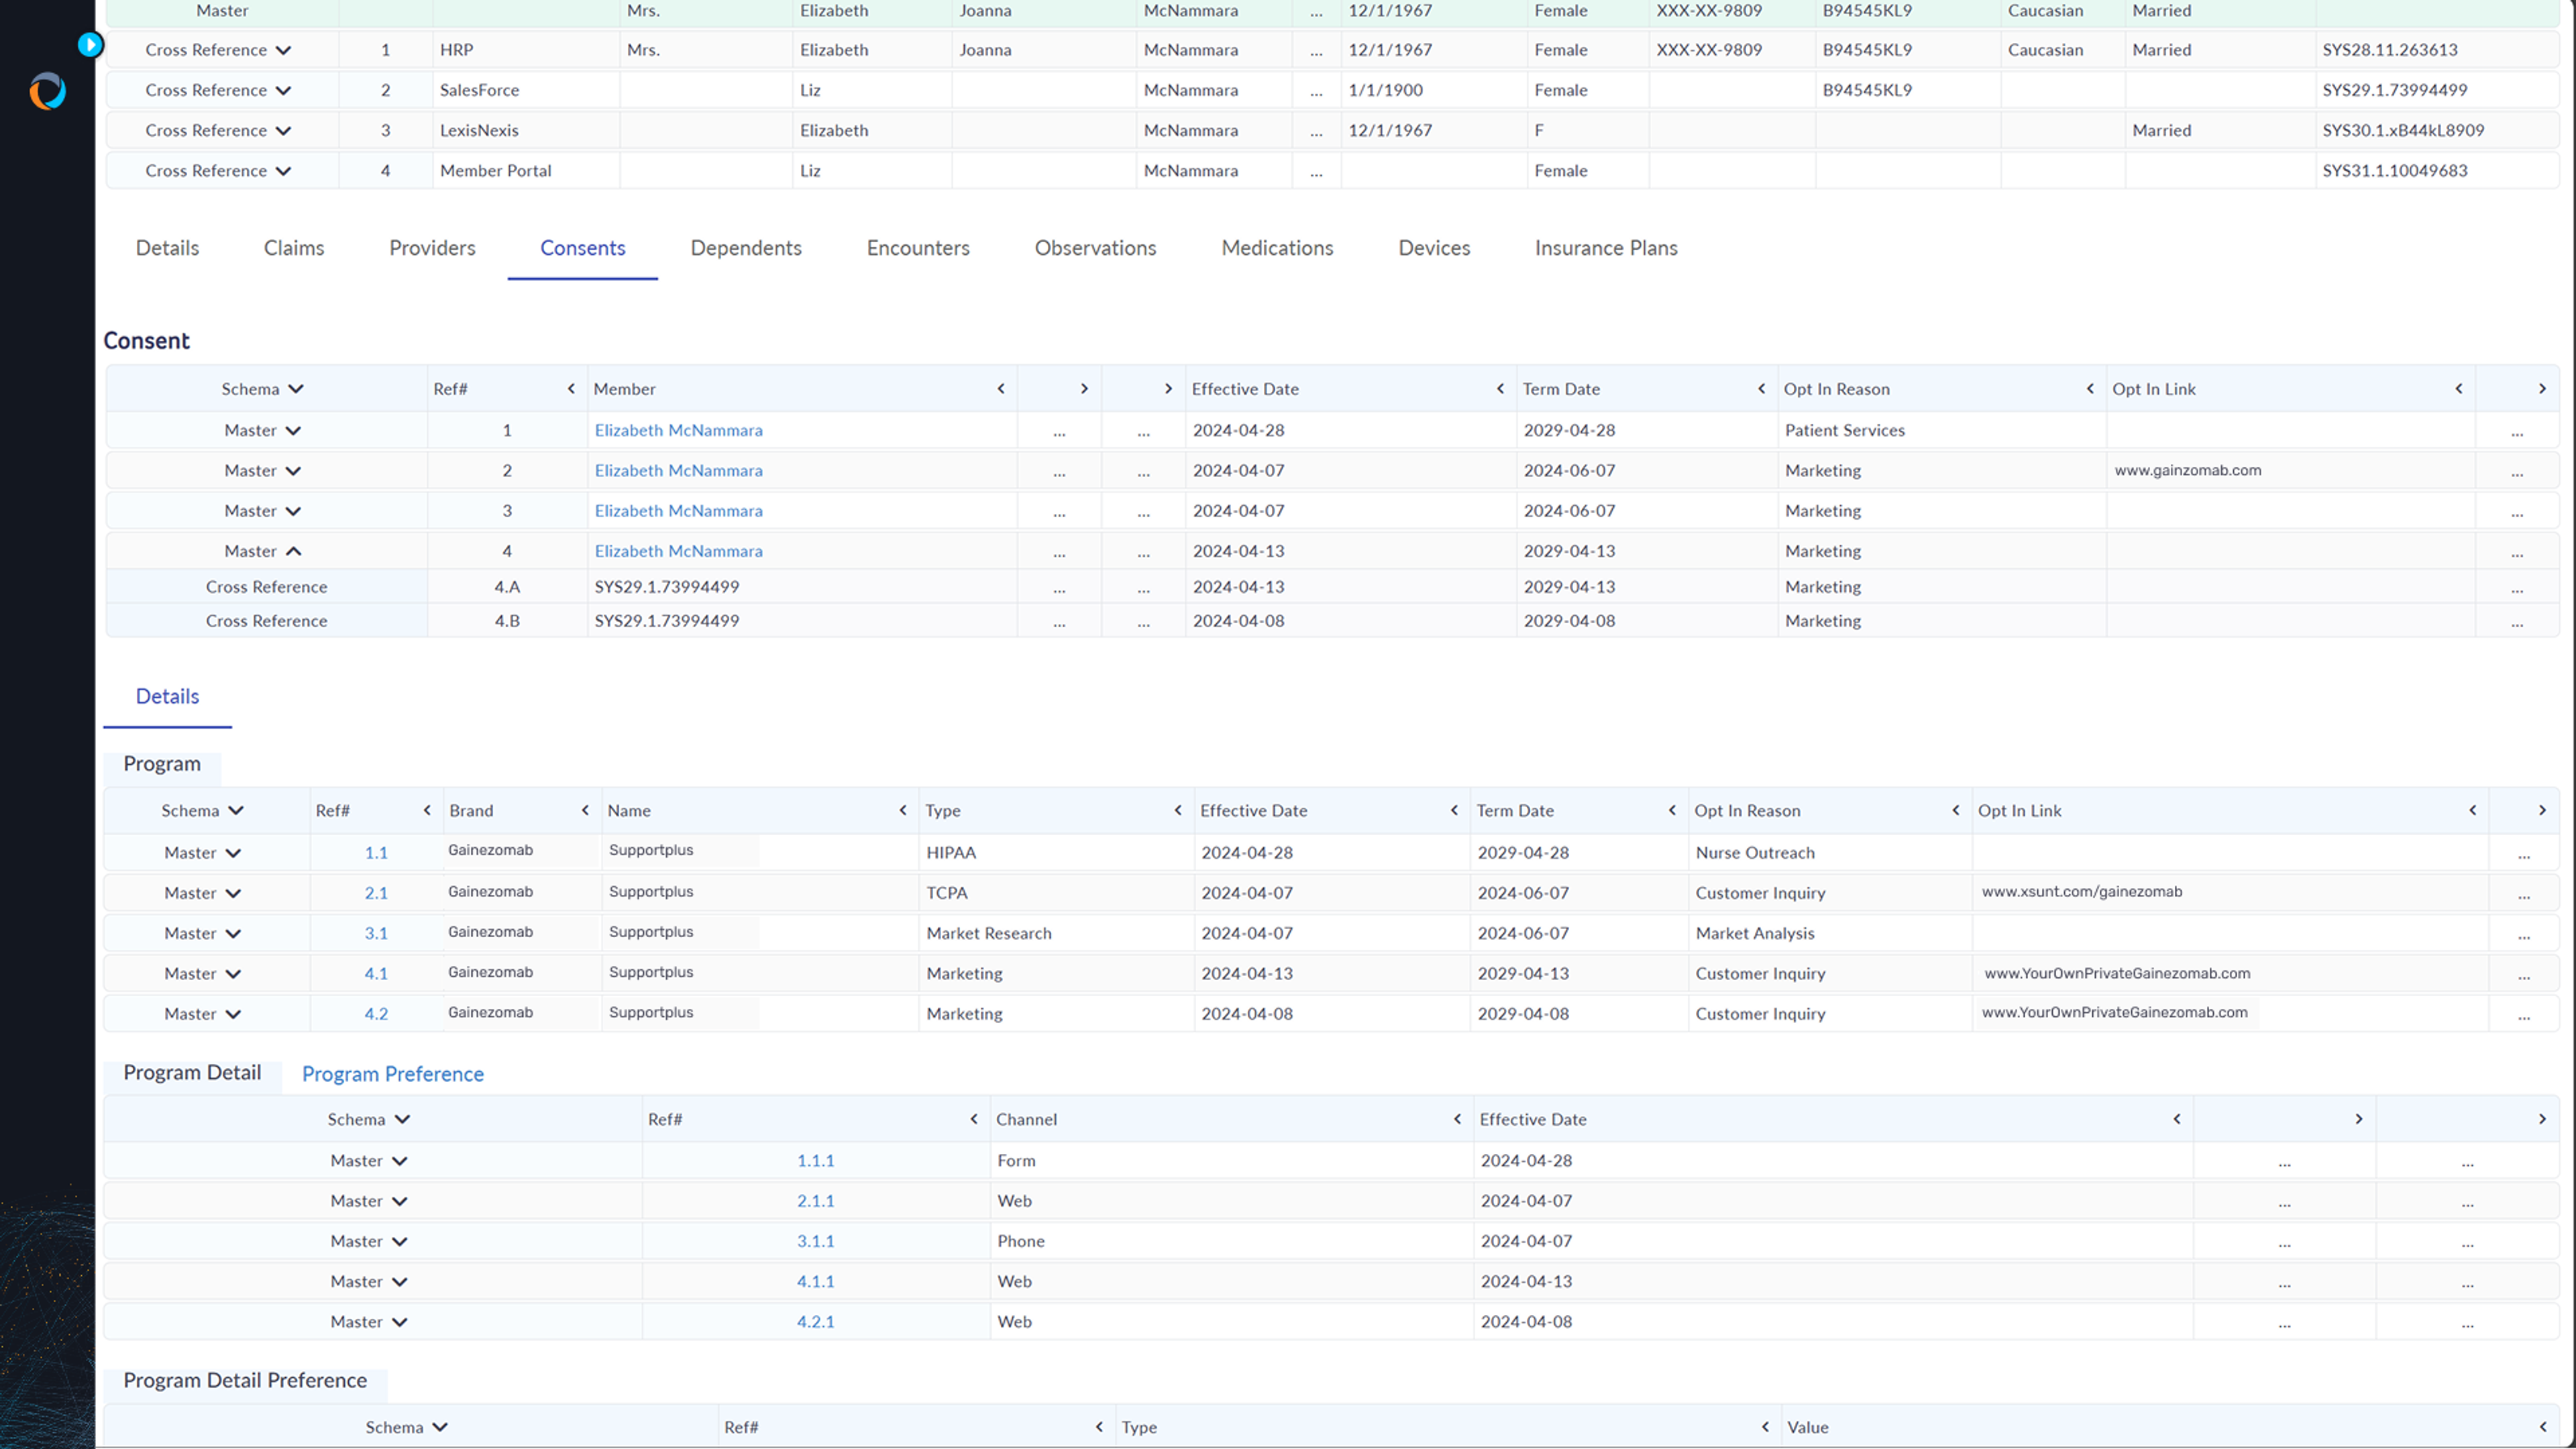This screenshot has width=2576, height=1449.
Task: Open the Insurance Plans tab
Action: coord(1606,248)
